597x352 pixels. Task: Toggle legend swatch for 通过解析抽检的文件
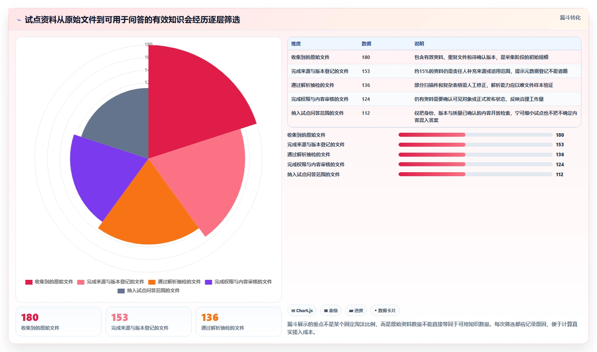[151, 282]
